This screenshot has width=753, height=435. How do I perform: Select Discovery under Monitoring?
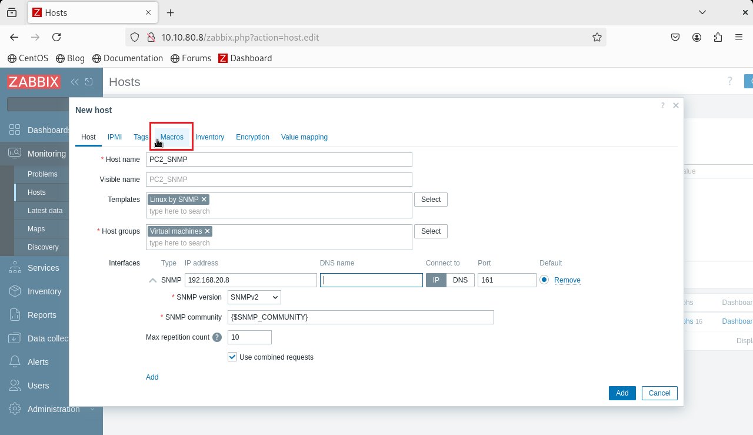pos(43,247)
